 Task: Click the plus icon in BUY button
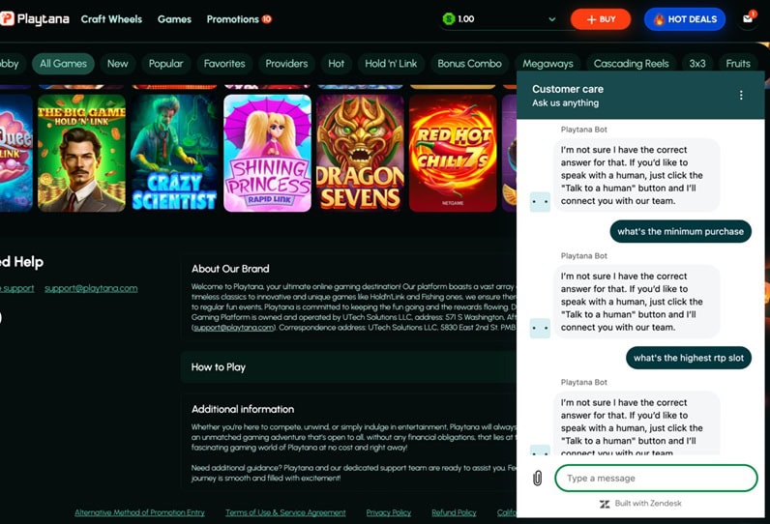tap(591, 19)
